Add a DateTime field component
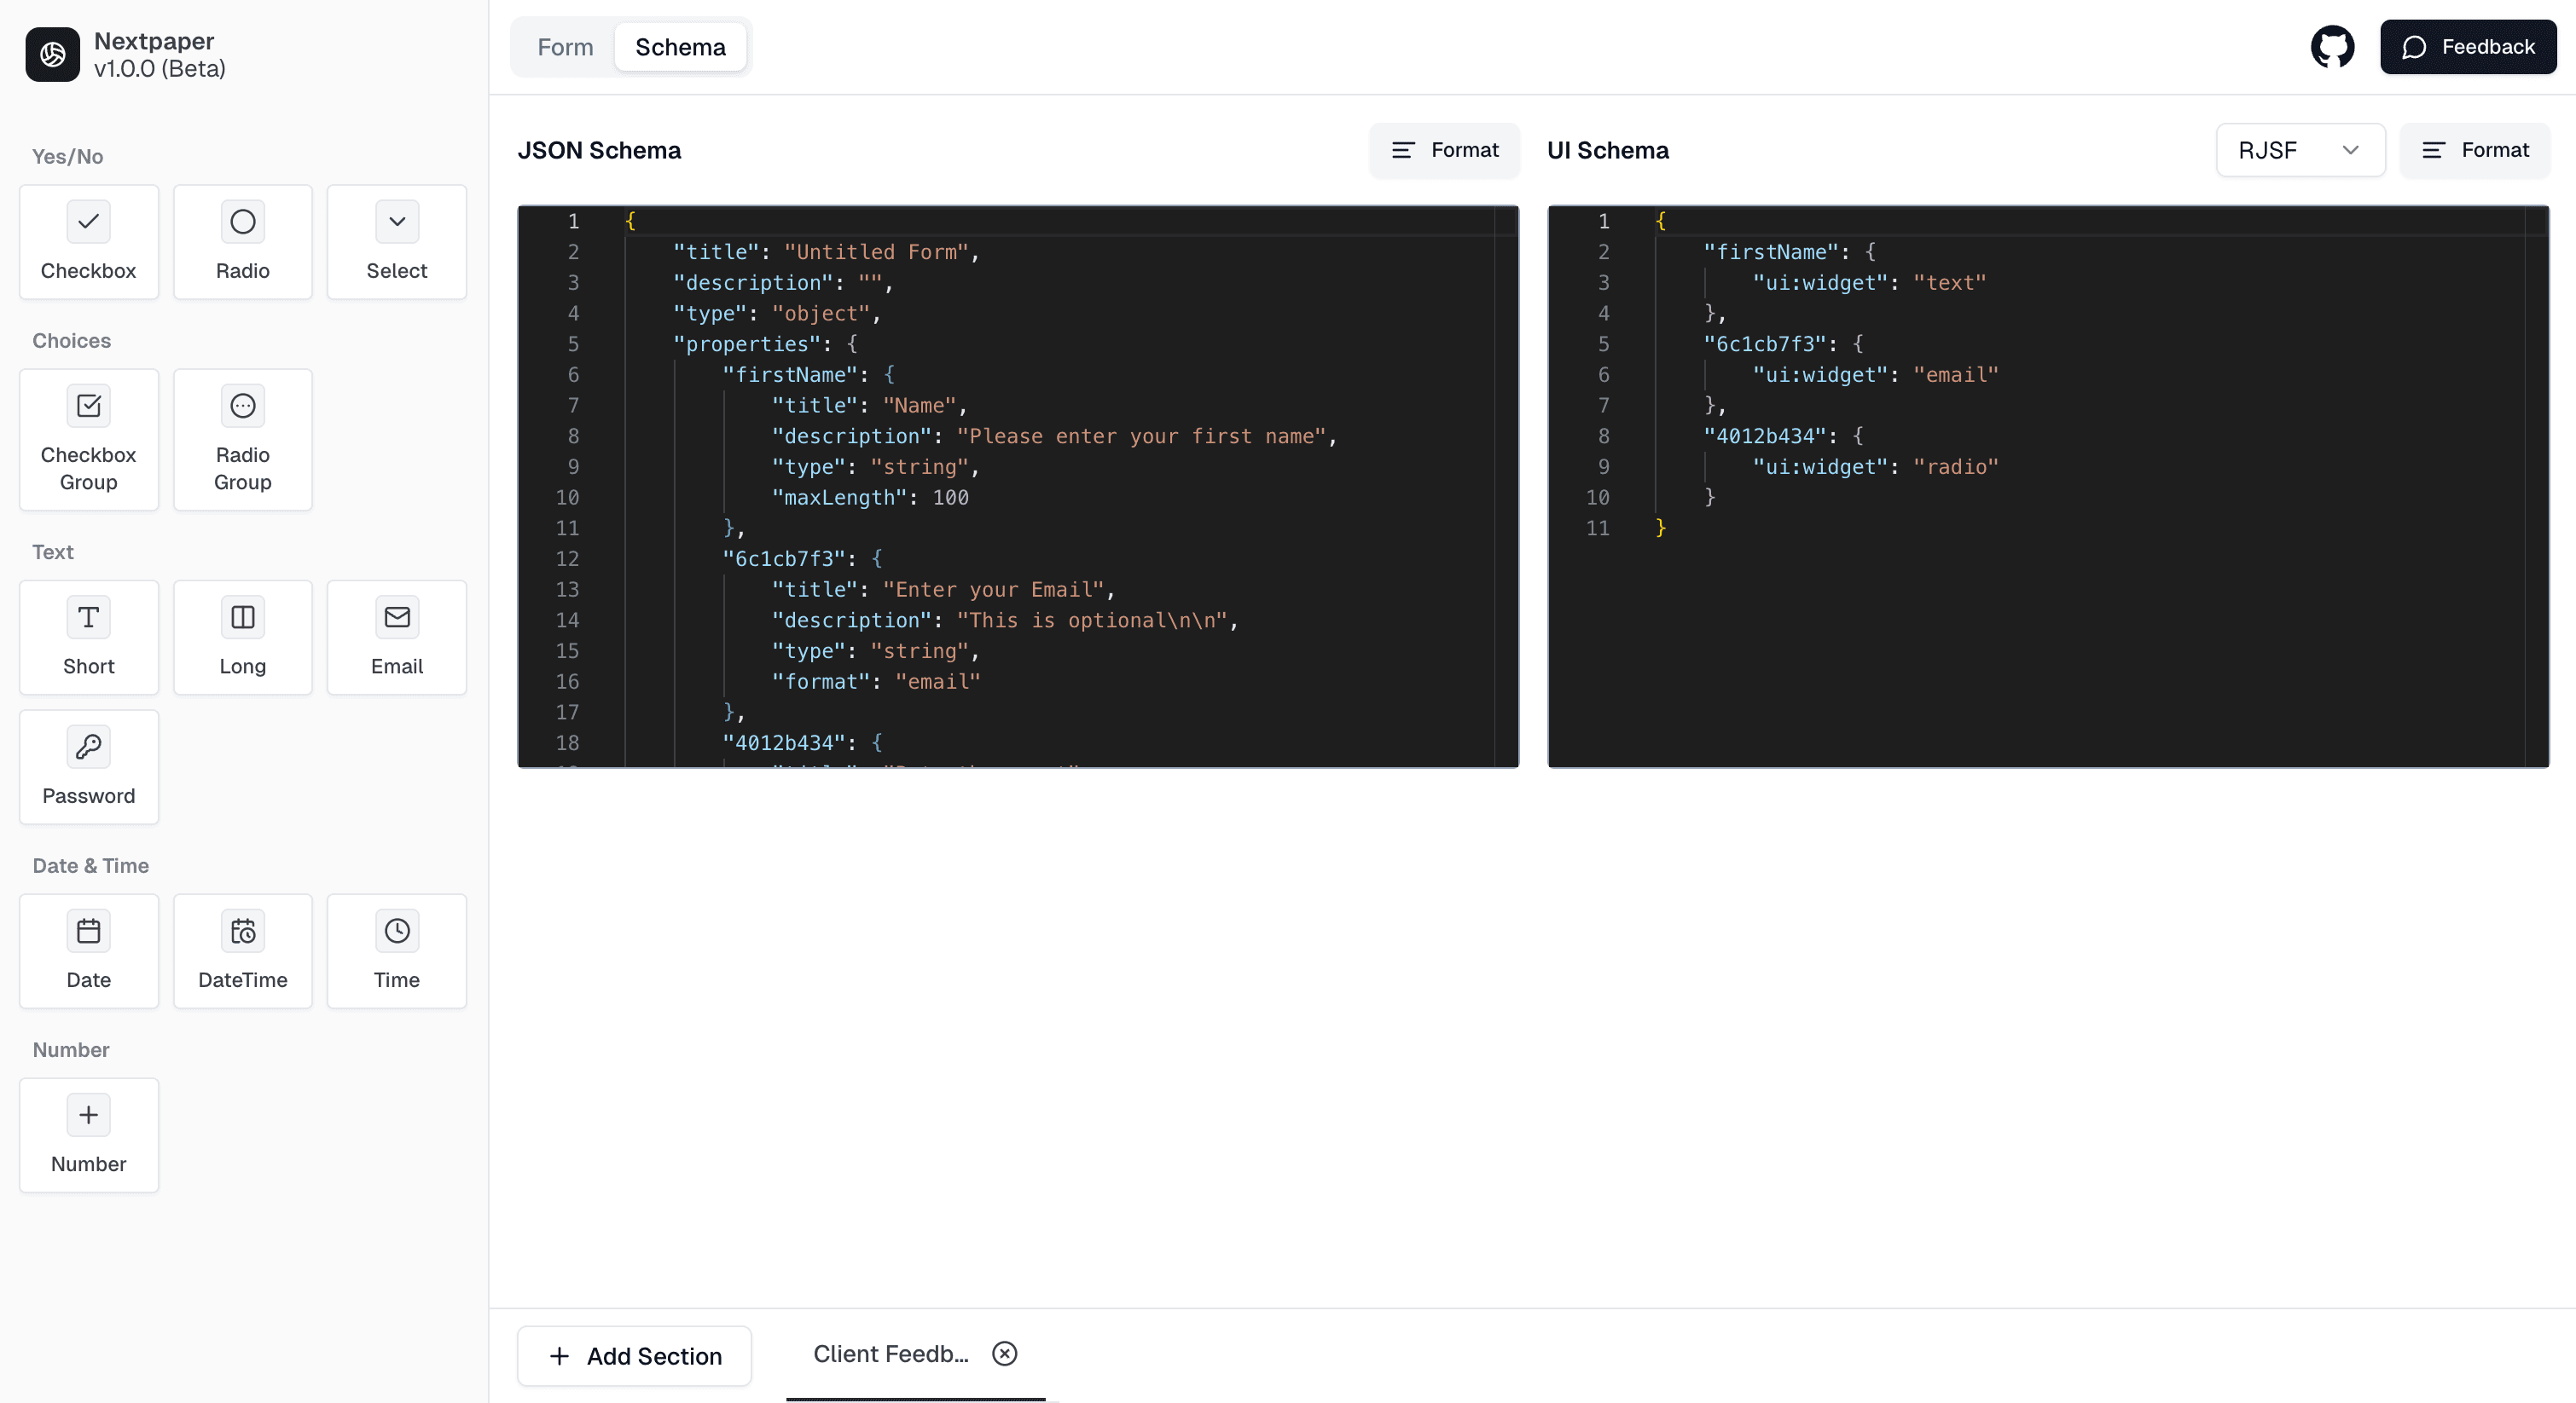Screen dimensions: 2576x1403 (x=243, y=951)
